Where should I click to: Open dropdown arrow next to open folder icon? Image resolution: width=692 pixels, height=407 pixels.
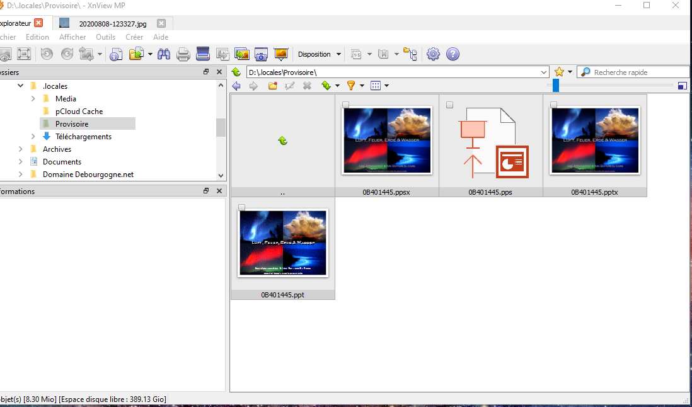(150, 54)
